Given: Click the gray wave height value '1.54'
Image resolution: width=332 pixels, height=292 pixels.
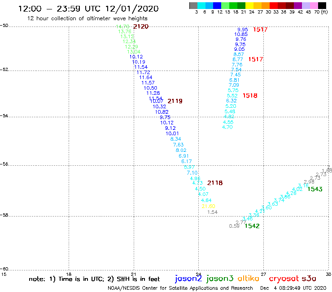Looking at the screenshot, I should 212,212.
